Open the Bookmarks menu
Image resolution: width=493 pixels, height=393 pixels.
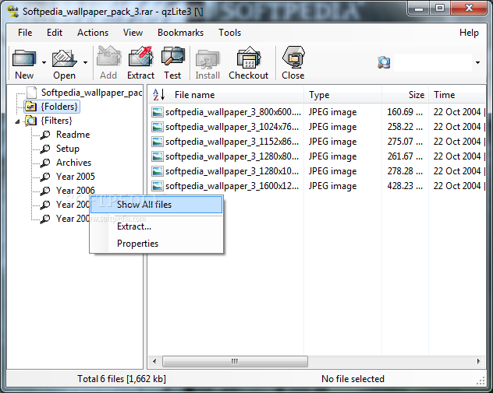(x=180, y=33)
